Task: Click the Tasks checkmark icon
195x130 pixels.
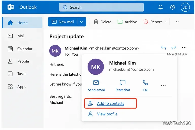Action: (10, 74)
